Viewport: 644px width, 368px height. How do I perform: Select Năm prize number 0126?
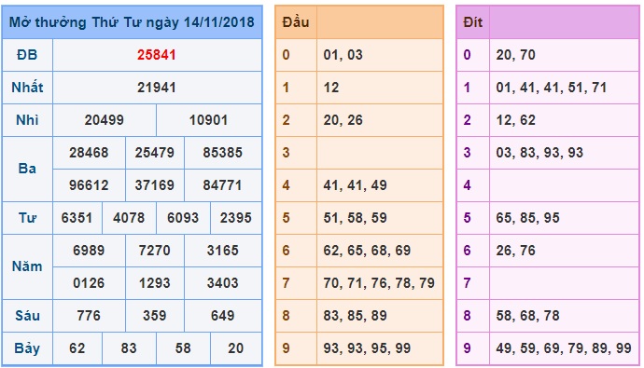[89, 283]
